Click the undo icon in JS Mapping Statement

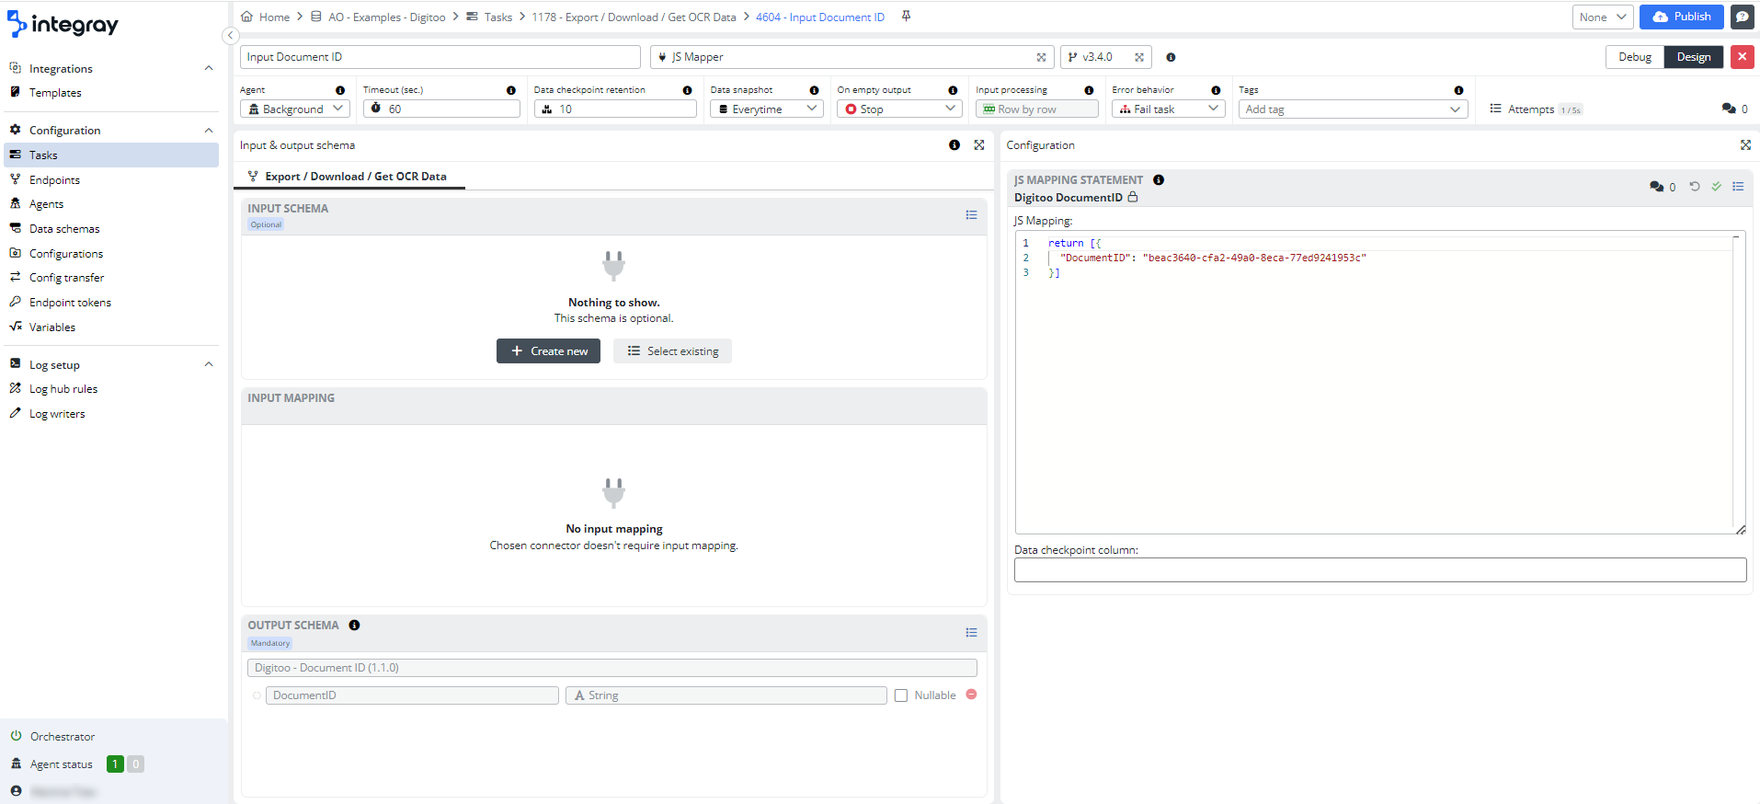click(x=1695, y=187)
